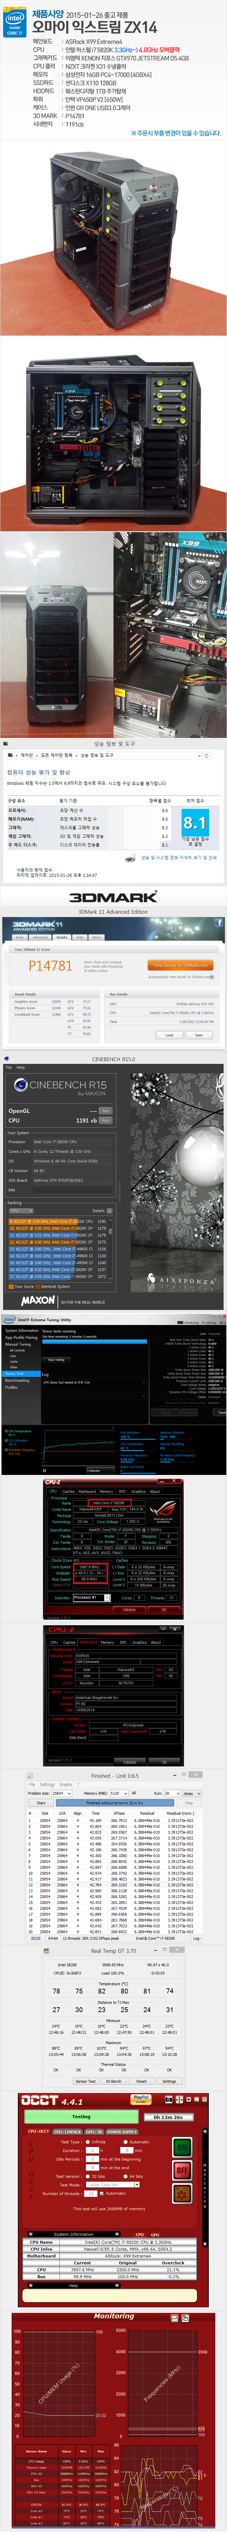This screenshot has height=2532, width=227.
Task: Toggle automatically view results at 3DMark.com checkbox
Action: tap(212, 977)
